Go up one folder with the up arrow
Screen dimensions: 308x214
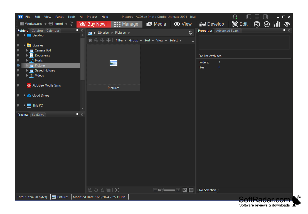coord(109,40)
